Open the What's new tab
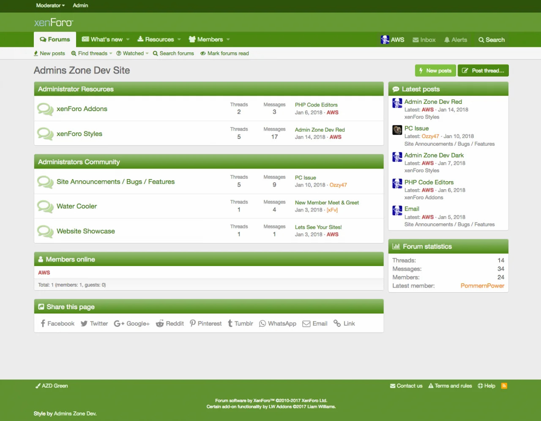 (x=102, y=40)
